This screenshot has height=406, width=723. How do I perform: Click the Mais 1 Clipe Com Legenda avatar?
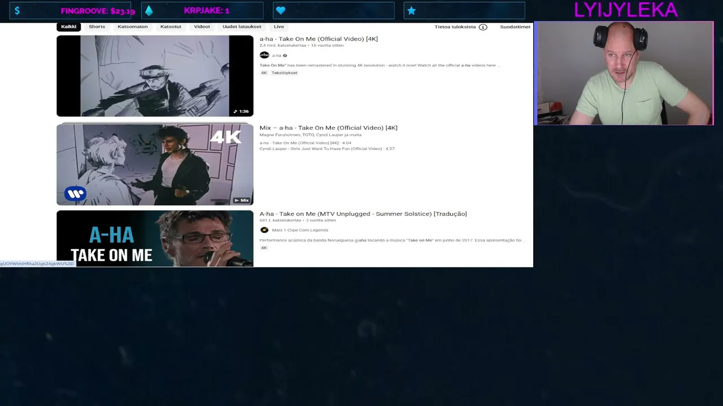click(264, 230)
